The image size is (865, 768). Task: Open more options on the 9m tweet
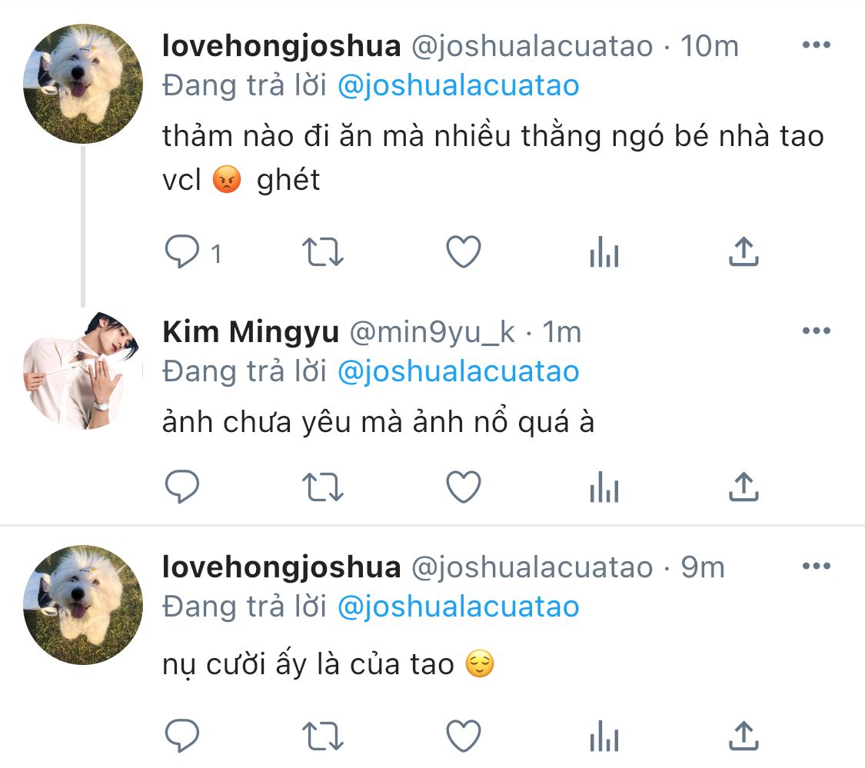point(817,566)
